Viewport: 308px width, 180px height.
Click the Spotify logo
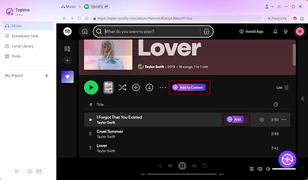pos(67,31)
